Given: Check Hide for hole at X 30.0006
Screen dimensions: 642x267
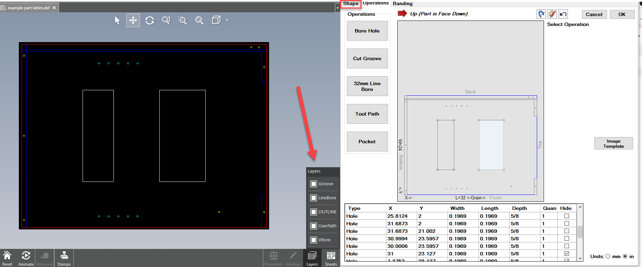Looking at the screenshot, I should pyautogui.click(x=567, y=246).
